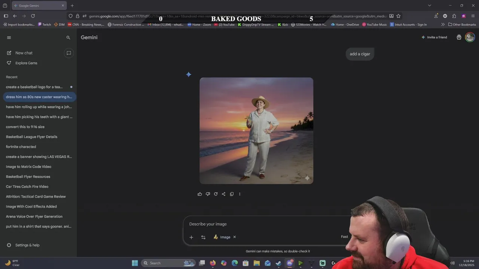Open browser extensions puzzle icon

[454, 16]
